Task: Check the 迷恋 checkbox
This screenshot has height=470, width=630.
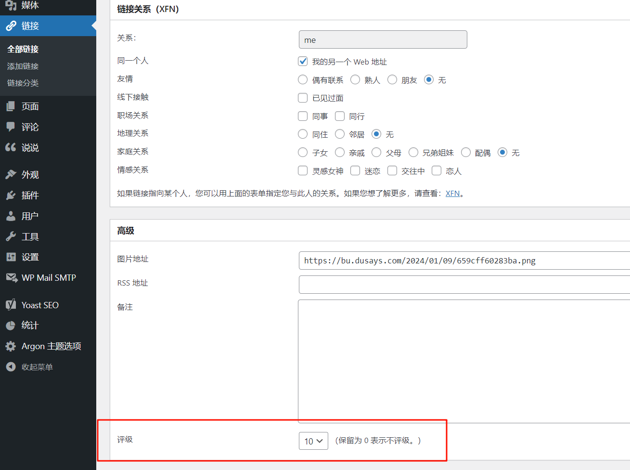Action: point(355,170)
